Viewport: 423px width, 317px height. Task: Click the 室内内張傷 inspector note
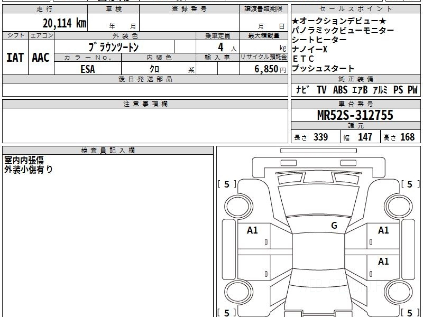(x=24, y=160)
